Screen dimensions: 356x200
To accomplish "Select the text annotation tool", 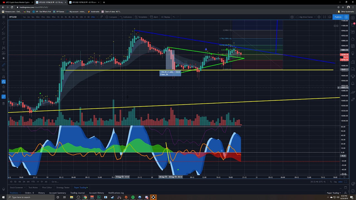I will tap(4, 43).
